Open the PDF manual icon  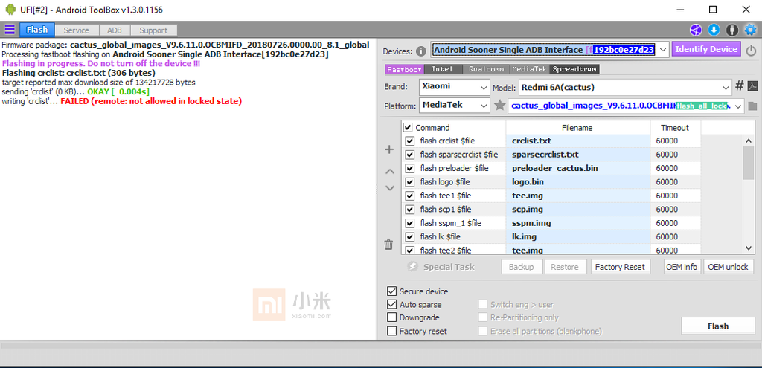coord(752,86)
